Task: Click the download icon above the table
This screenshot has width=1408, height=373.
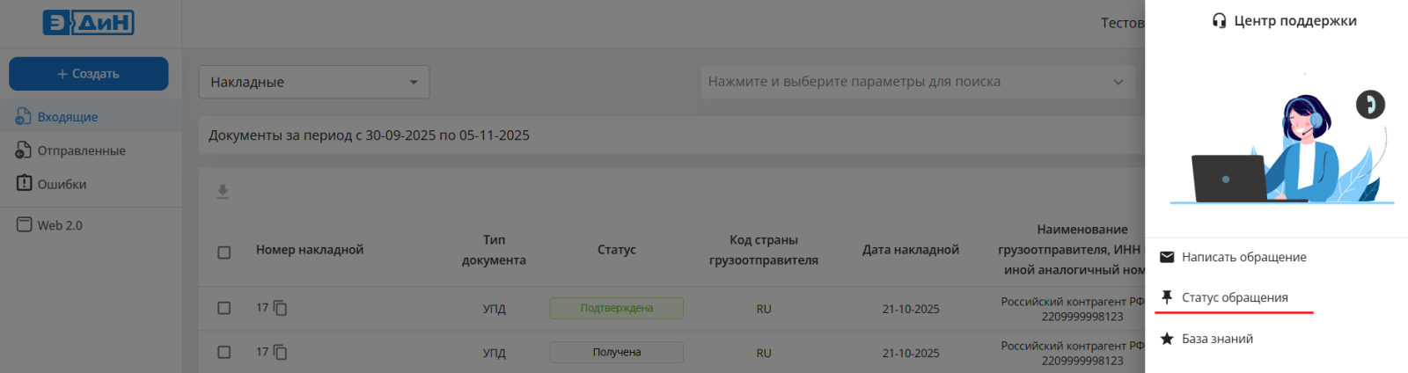Action: (223, 192)
